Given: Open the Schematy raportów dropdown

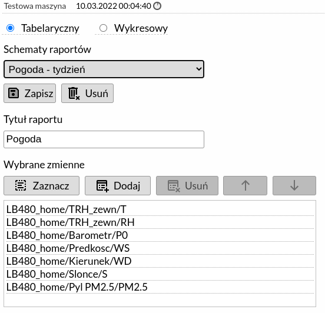Looking at the screenshot, I should 104,69.
